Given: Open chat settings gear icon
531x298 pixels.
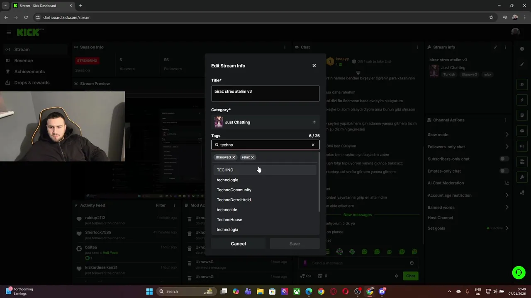Looking at the screenshot, I should click(396, 276).
